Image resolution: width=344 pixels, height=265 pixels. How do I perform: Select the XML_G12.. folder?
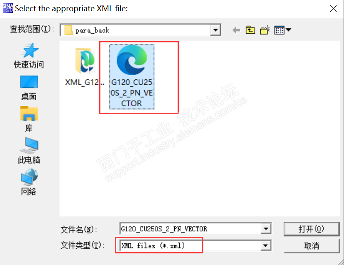85,67
